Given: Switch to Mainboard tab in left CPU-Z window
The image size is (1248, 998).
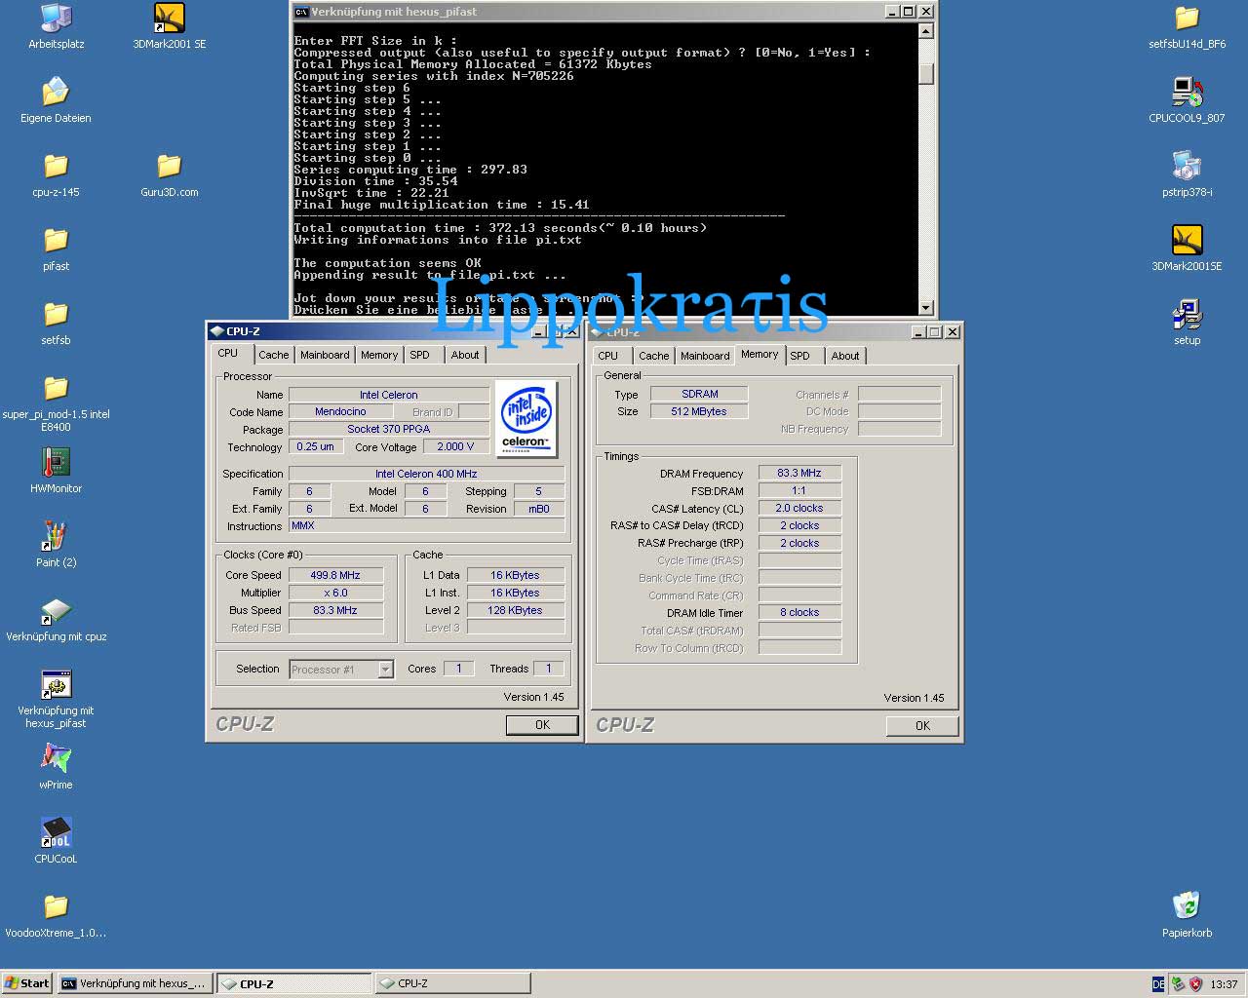Looking at the screenshot, I should [x=325, y=356].
